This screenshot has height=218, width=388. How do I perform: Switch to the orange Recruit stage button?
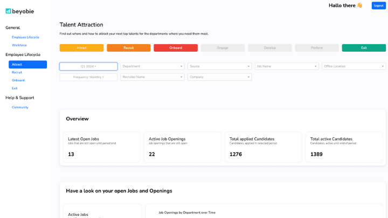point(128,48)
